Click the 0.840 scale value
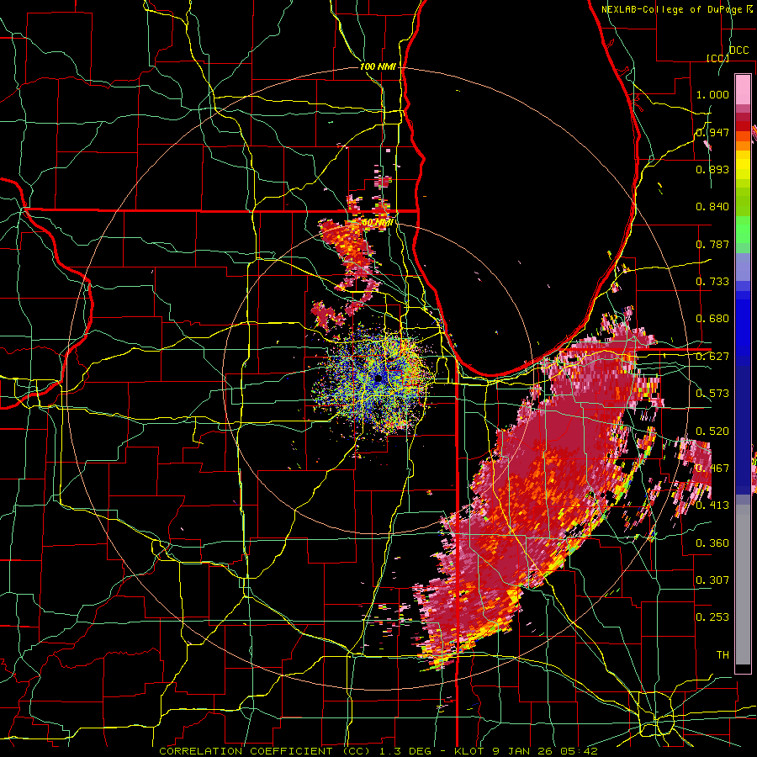The width and height of the screenshot is (757, 757). coord(712,207)
